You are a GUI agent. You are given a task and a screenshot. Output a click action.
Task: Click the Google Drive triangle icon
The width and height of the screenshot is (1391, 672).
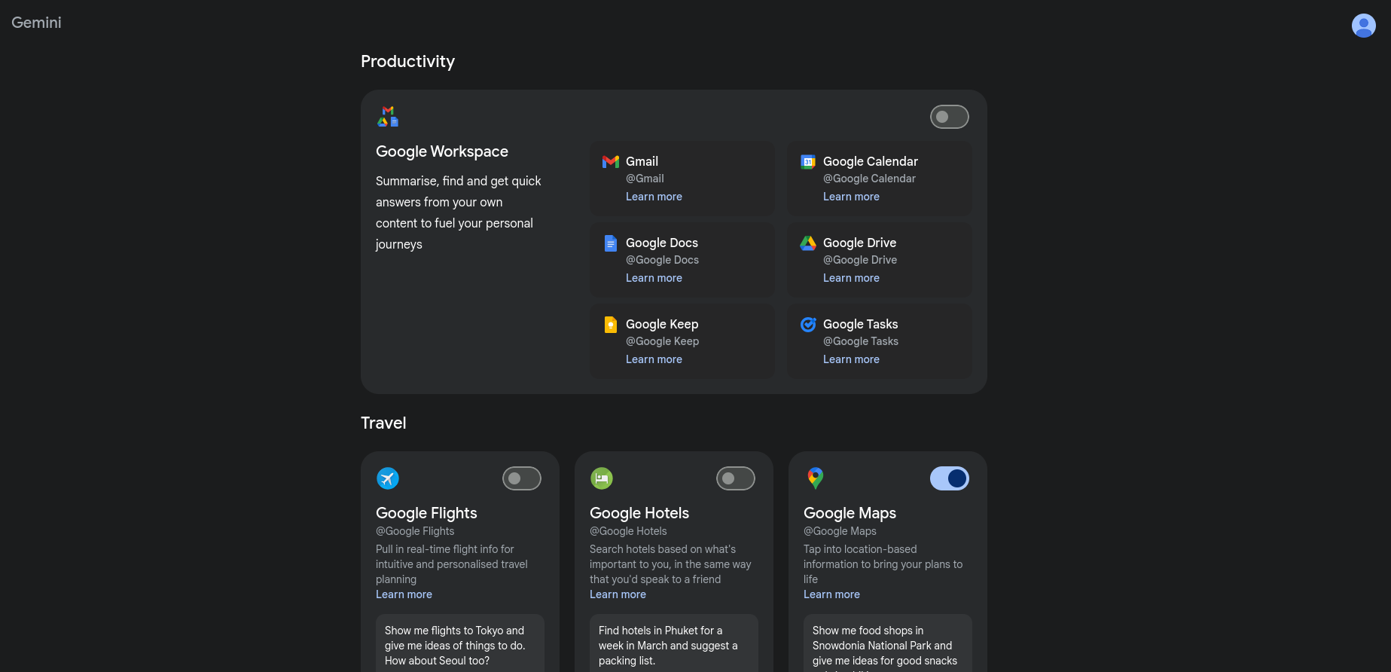(808, 243)
